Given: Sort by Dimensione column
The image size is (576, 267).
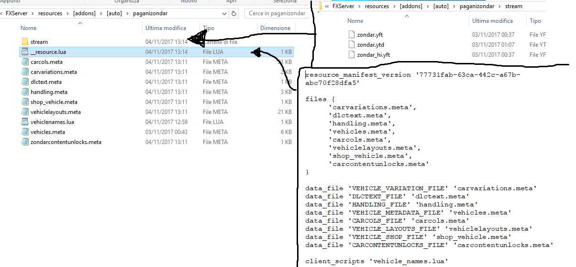Looking at the screenshot, I should click(276, 28).
